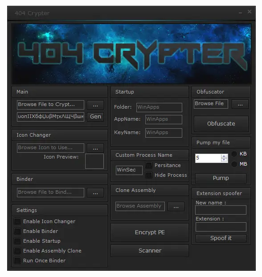
Task: Open the icon file browse button
Action: tap(95, 148)
